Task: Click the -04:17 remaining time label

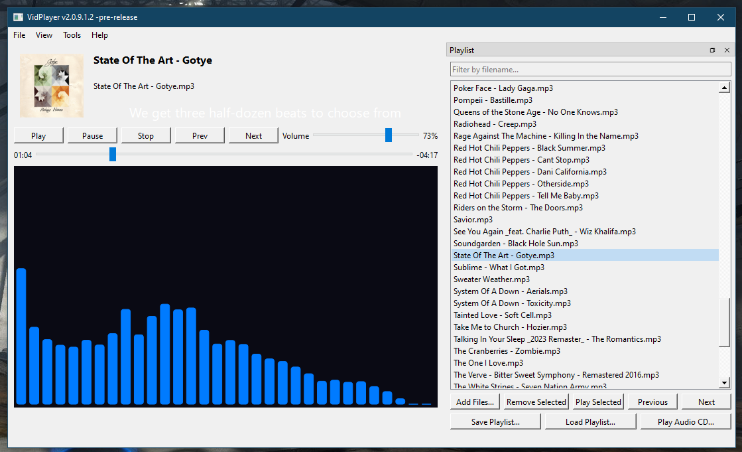Action: click(427, 155)
